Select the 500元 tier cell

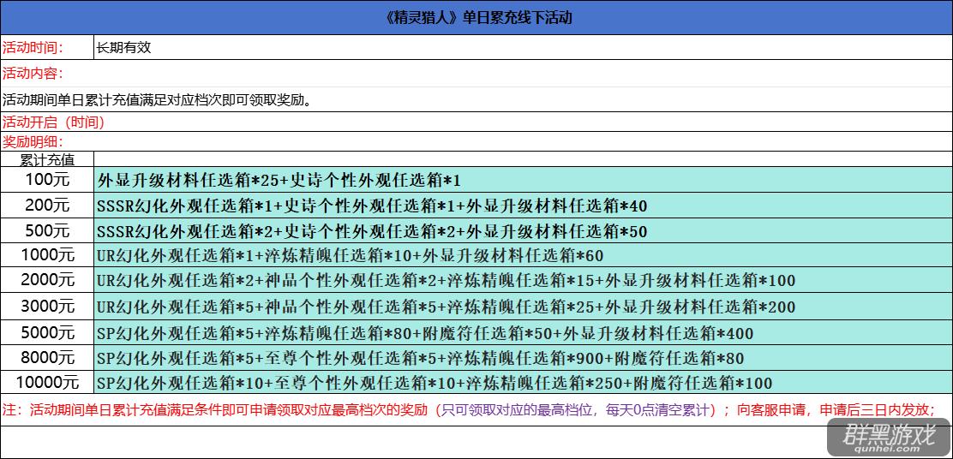point(47,230)
